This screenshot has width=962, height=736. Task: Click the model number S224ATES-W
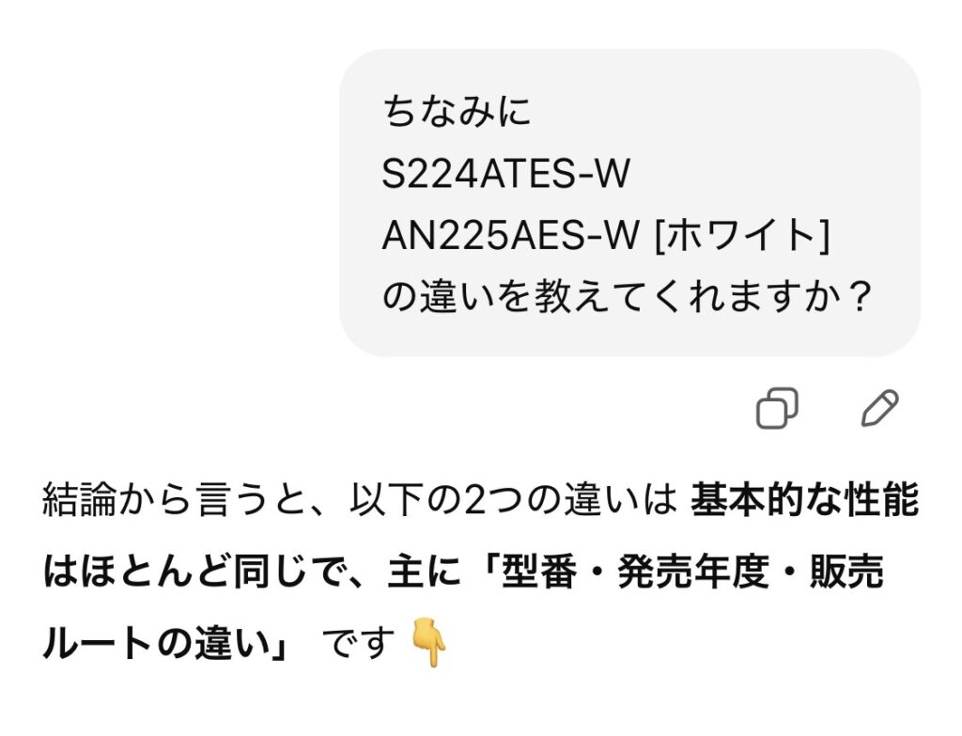[x=505, y=173]
